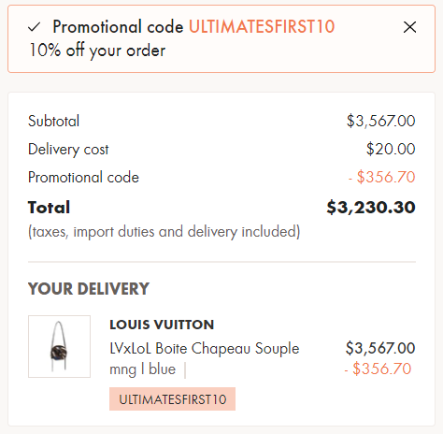Click the item discount under product price
Image resolution: width=443 pixels, height=434 pixels.
tap(378, 369)
